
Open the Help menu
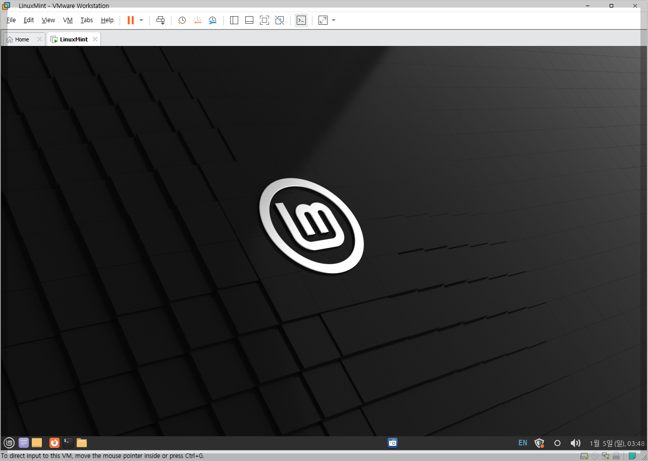pyautogui.click(x=107, y=20)
